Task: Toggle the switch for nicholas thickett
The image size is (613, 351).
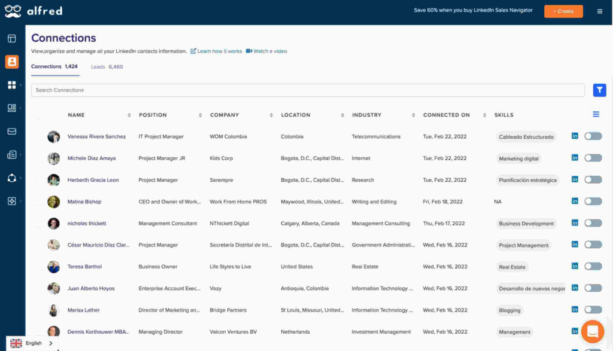Action: pyautogui.click(x=593, y=223)
